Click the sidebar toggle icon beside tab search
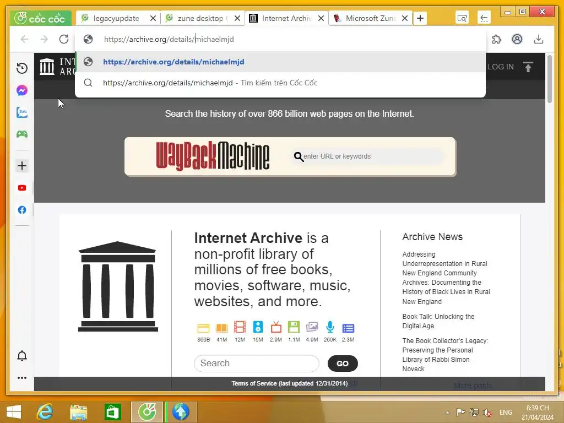Image resolution: width=564 pixels, height=423 pixels. [x=484, y=18]
